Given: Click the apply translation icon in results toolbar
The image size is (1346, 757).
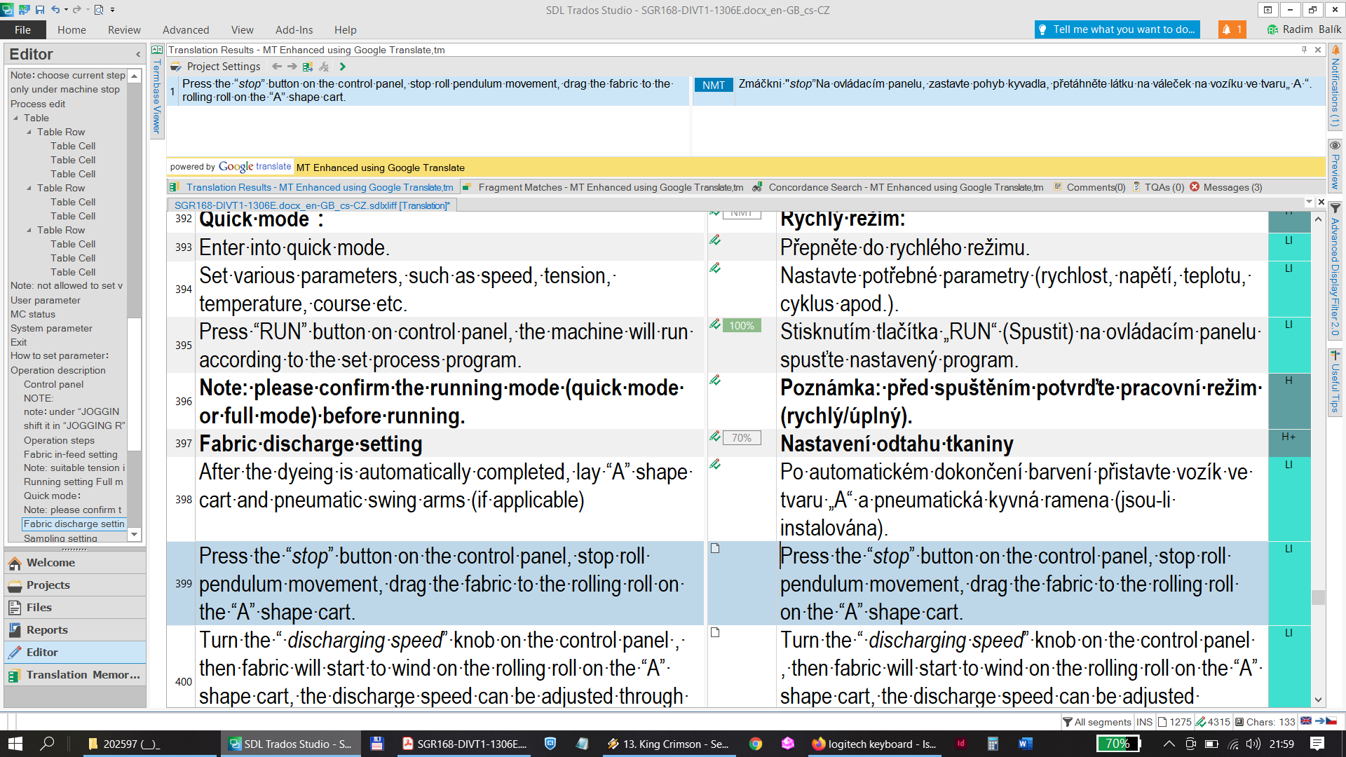Looking at the screenshot, I should [x=308, y=67].
